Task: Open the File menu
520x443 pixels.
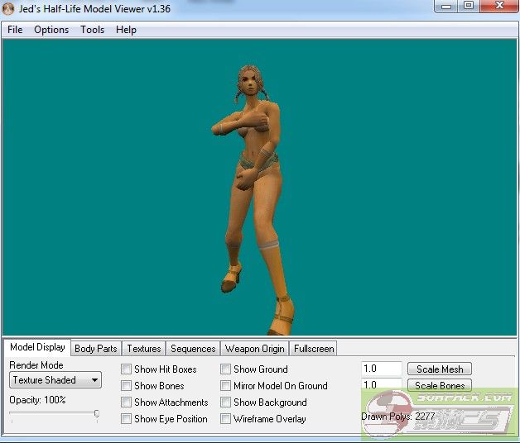Action: pyautogui.click(x=15, y=30)
